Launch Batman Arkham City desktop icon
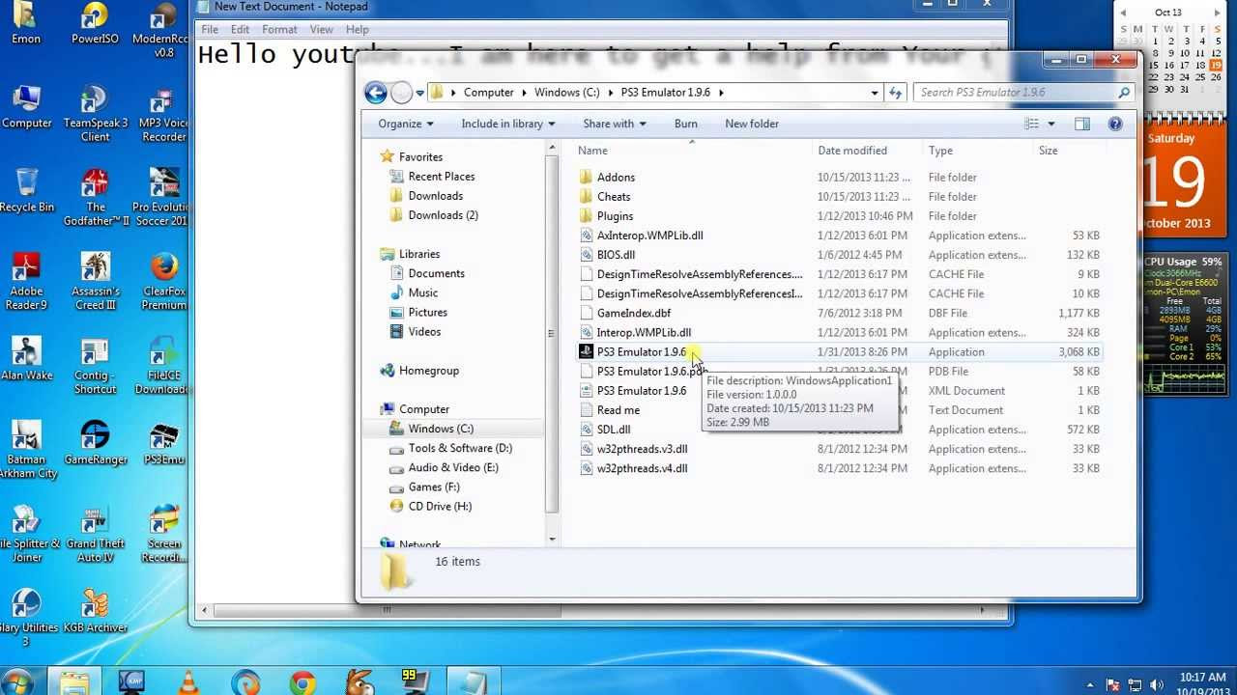1237x695 pixels. click(x=27, y=450)
